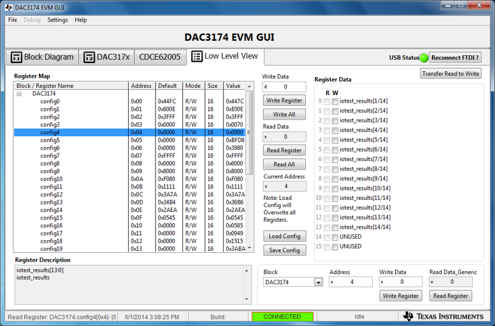Viewport: 495px width, 326px height.
Task: Toggle W checkbox for iotest_results[8/14]
Action: pyautogui.click(x=335, y=169)
